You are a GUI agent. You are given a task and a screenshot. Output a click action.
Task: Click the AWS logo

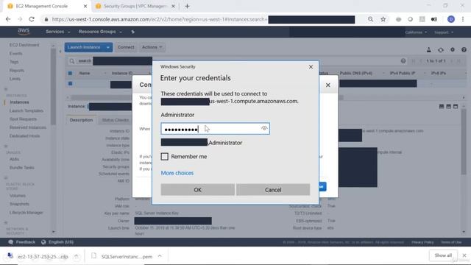click(x=24, y=31)
